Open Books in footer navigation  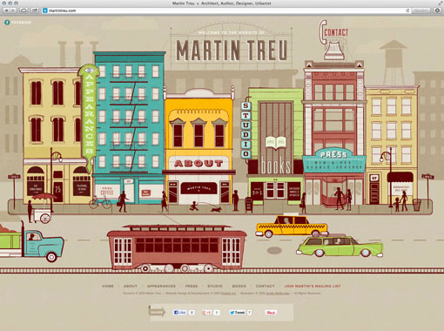[x=239, y=286]
